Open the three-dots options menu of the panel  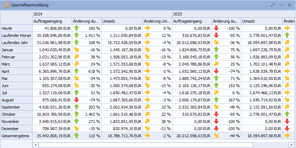coord(281,5)
